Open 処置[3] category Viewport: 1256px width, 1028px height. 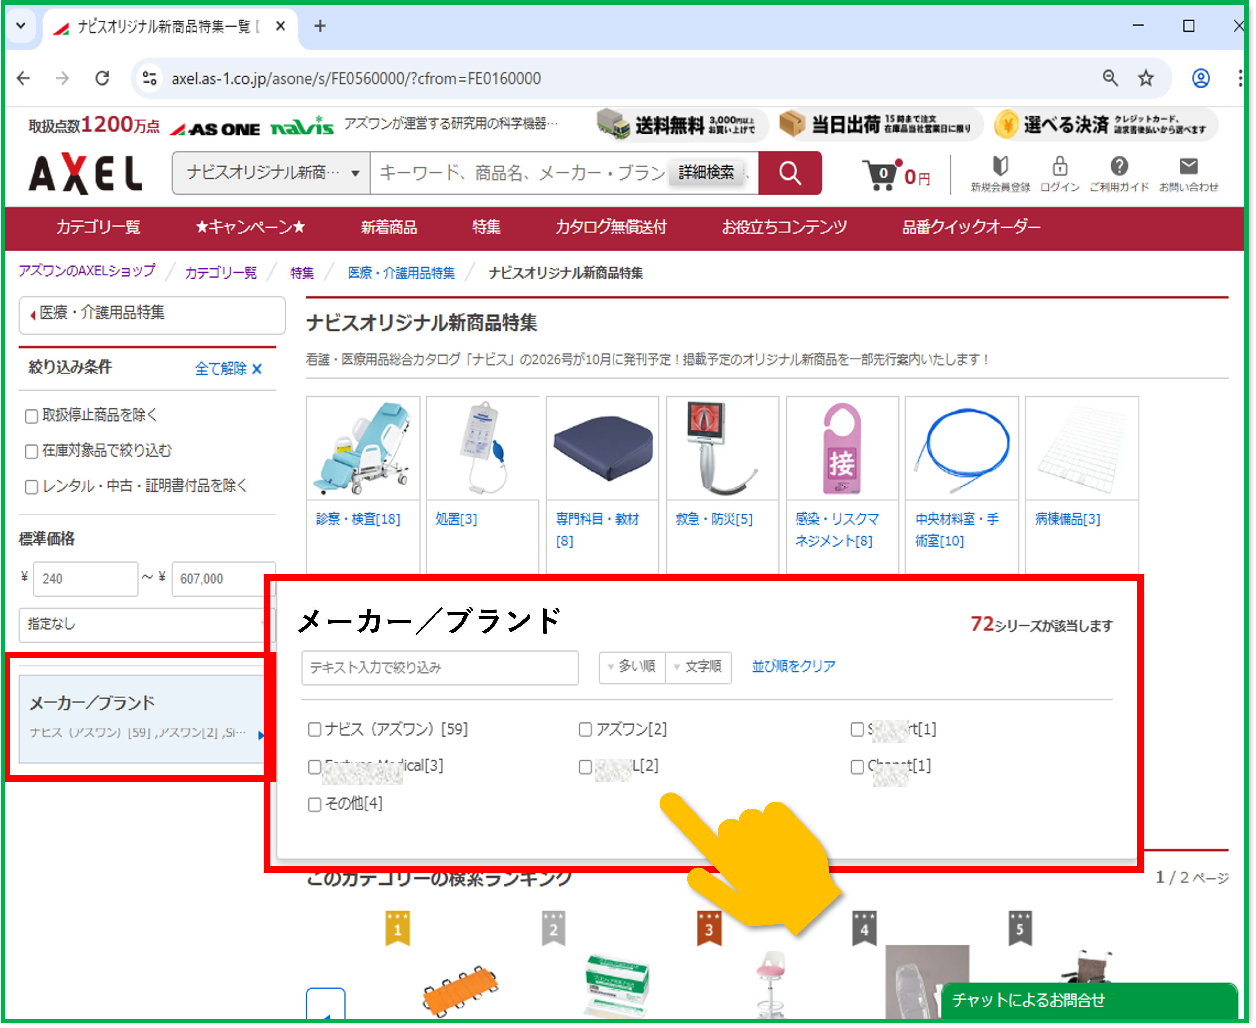456,519
